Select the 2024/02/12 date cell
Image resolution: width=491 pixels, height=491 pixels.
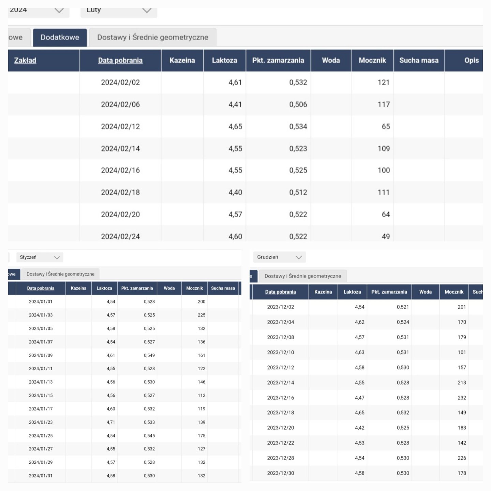(x=120, y=127)
